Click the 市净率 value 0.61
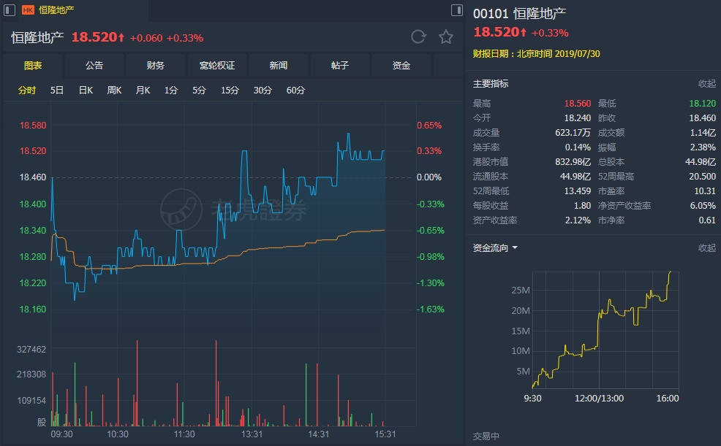The width and height of the screenshot is (721, 446). pyautogui.click(x=707, y=220)
